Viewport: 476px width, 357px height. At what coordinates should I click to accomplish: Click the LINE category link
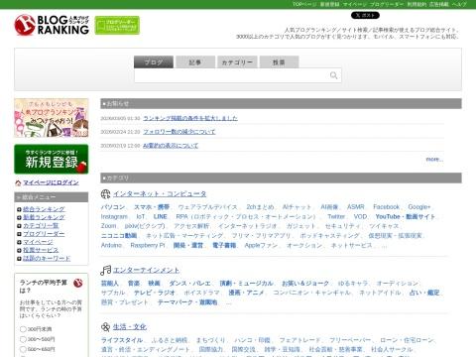point(161,216)
